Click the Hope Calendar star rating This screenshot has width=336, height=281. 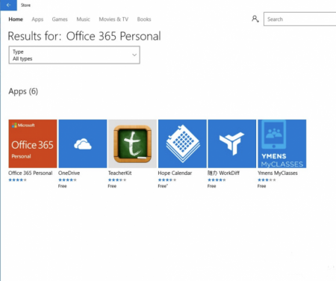pos(167,180)
